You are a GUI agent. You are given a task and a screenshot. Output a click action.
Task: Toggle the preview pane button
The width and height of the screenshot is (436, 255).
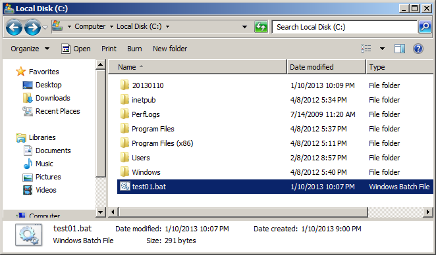(x=399, y=49)
